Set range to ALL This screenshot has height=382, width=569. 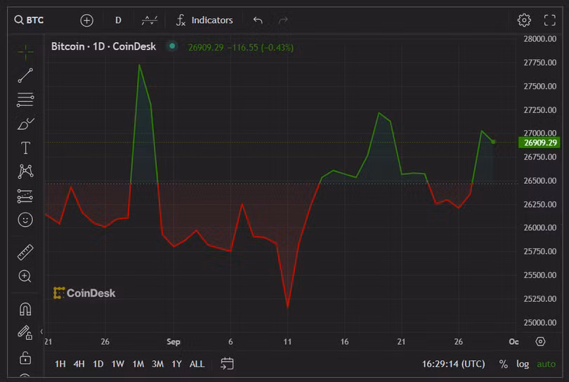197,364
